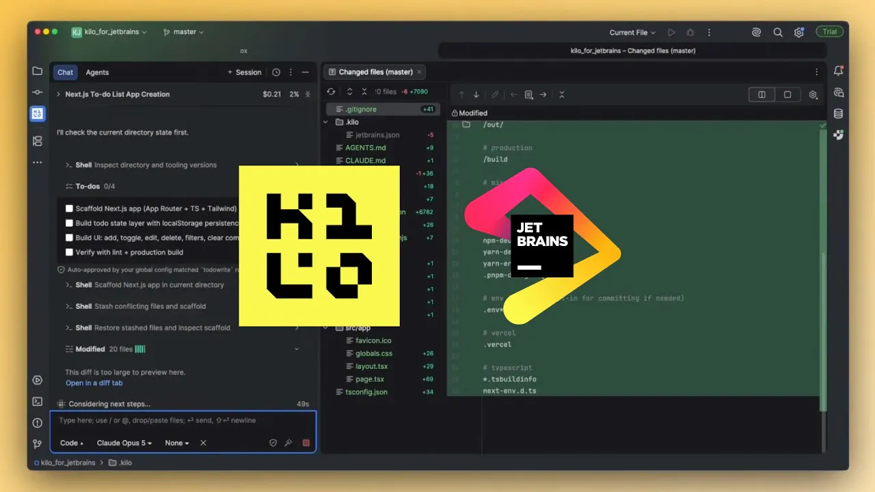Expand all nodes in changed files tree
This screenshot has height=492, width=875.
click(350, 92)
